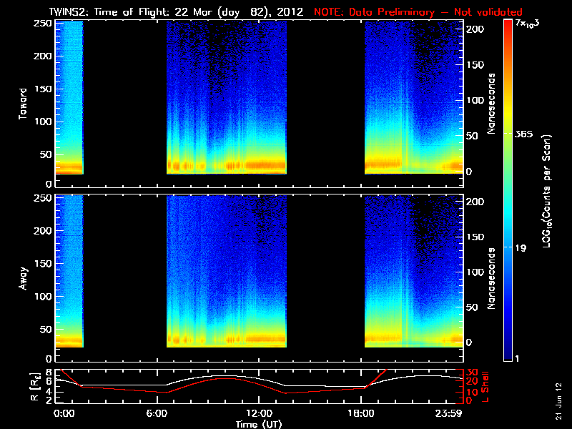Click the '30' tick on the L Shell axis
Image resolution: width=572 pixels, height=429 pixels.
coord(473,372)
